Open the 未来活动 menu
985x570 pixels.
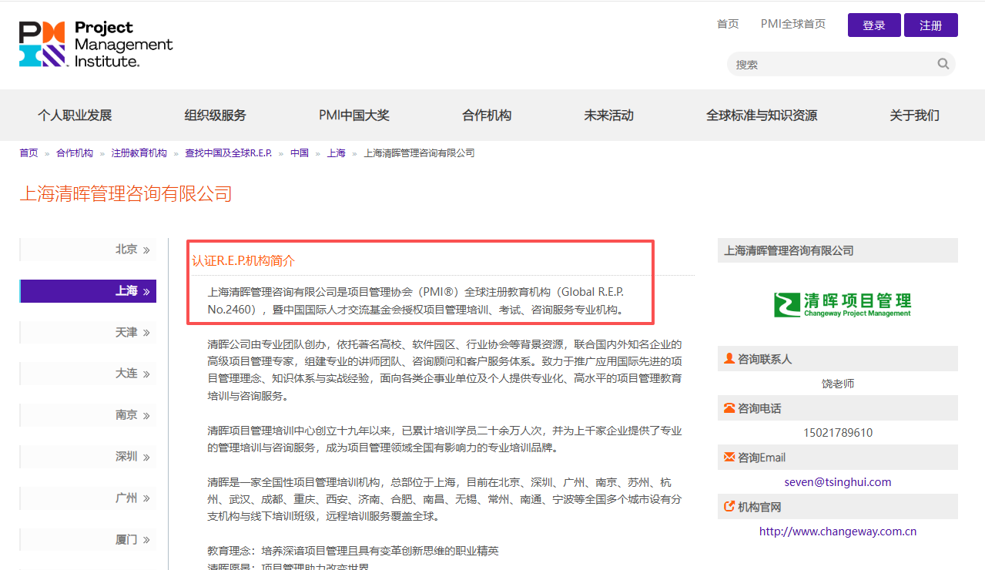click(608, 116)
